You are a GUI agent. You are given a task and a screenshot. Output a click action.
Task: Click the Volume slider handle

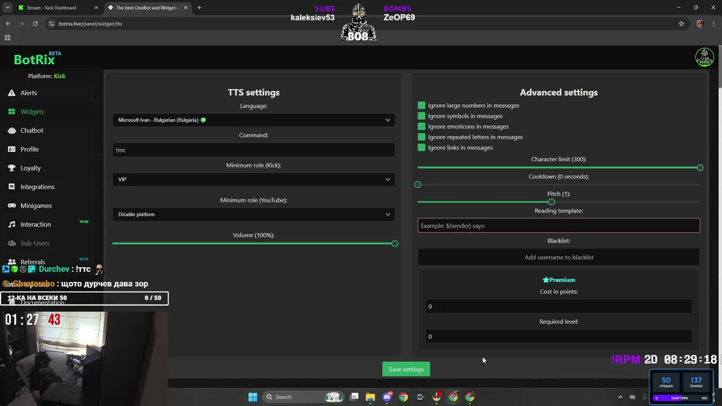[395, 244]
